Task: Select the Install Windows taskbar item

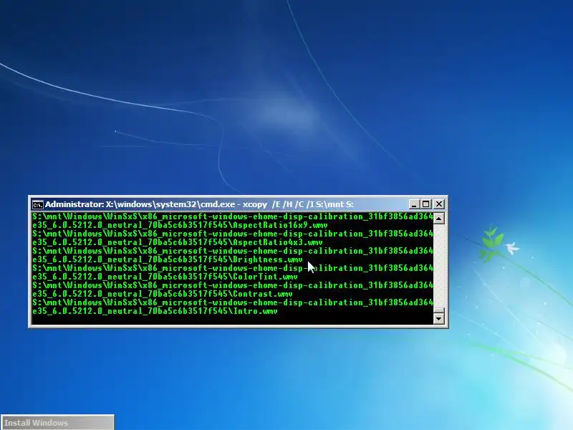Action: [x=57, y=422]
